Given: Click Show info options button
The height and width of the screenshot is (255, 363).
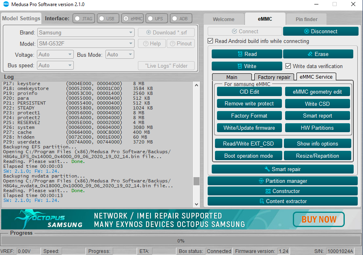Looking at the screenshot, I should point(318,144).
